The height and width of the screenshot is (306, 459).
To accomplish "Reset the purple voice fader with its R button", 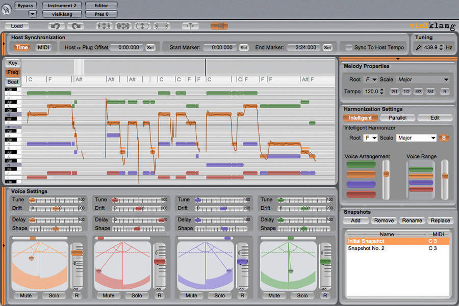I will (x=242, y=295).
